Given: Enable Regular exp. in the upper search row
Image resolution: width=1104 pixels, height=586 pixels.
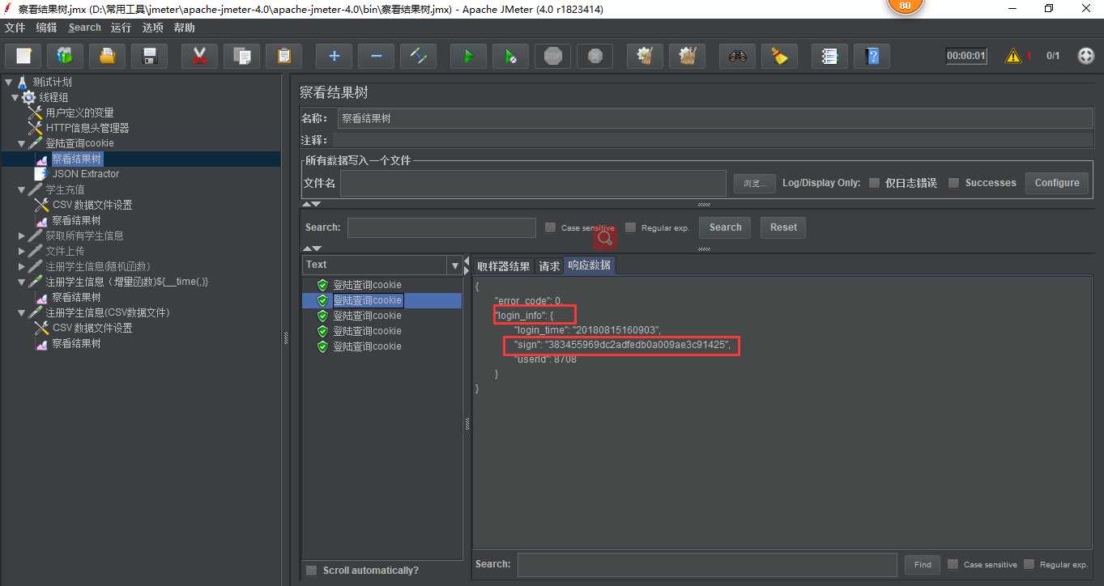Looking at the screenshot, I should tap(630, 227).
